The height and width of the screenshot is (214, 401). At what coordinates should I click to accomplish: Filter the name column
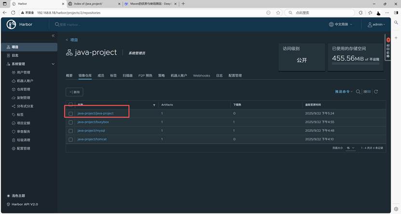point(154,105)
